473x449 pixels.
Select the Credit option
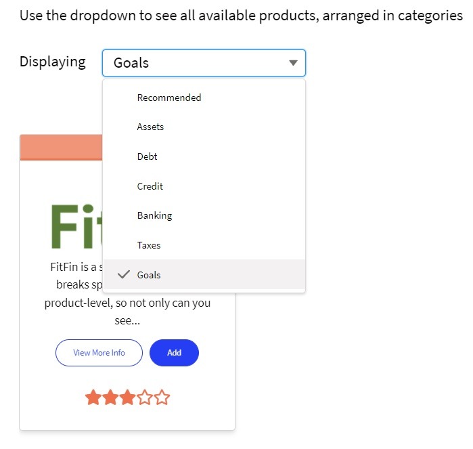[x=204, y=186]
